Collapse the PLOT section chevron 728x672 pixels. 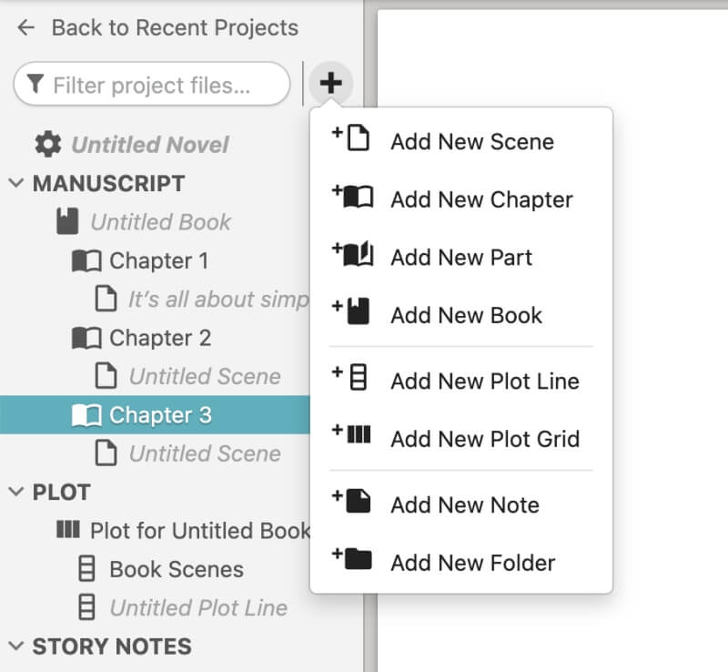click(x=15, y=491)
